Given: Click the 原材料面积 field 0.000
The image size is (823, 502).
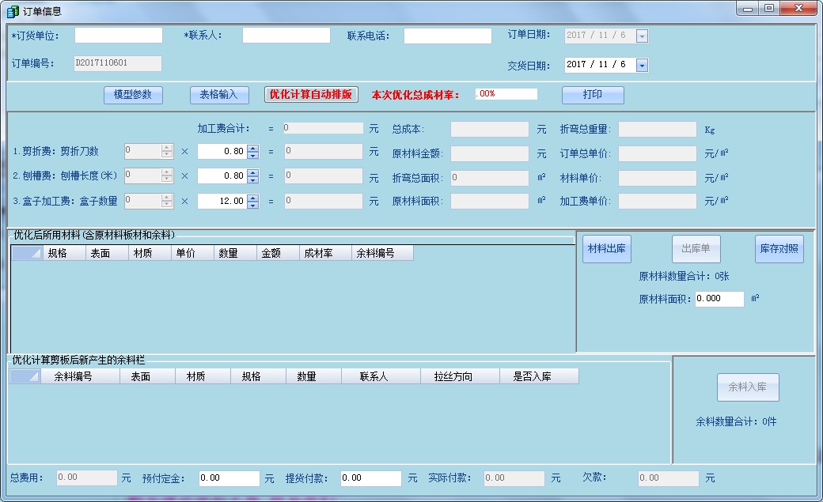Looking at the screenshot, I should (x=719, y=299).
